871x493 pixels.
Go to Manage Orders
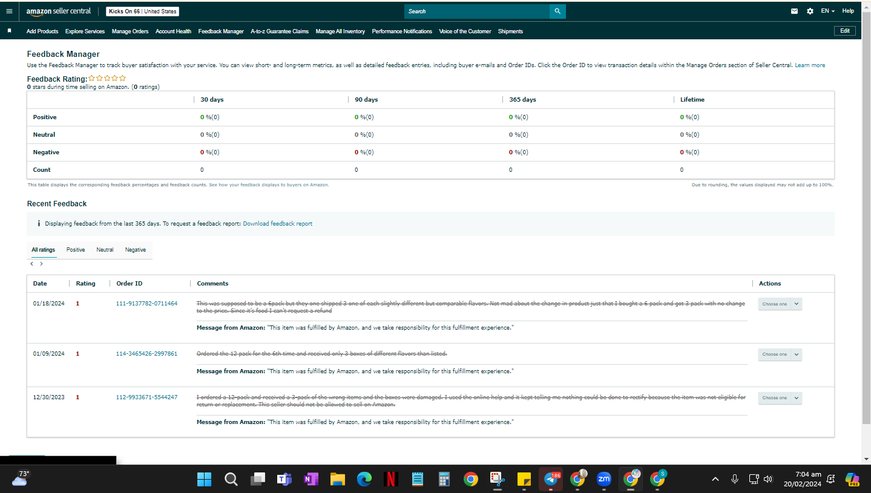coord(130,31)
